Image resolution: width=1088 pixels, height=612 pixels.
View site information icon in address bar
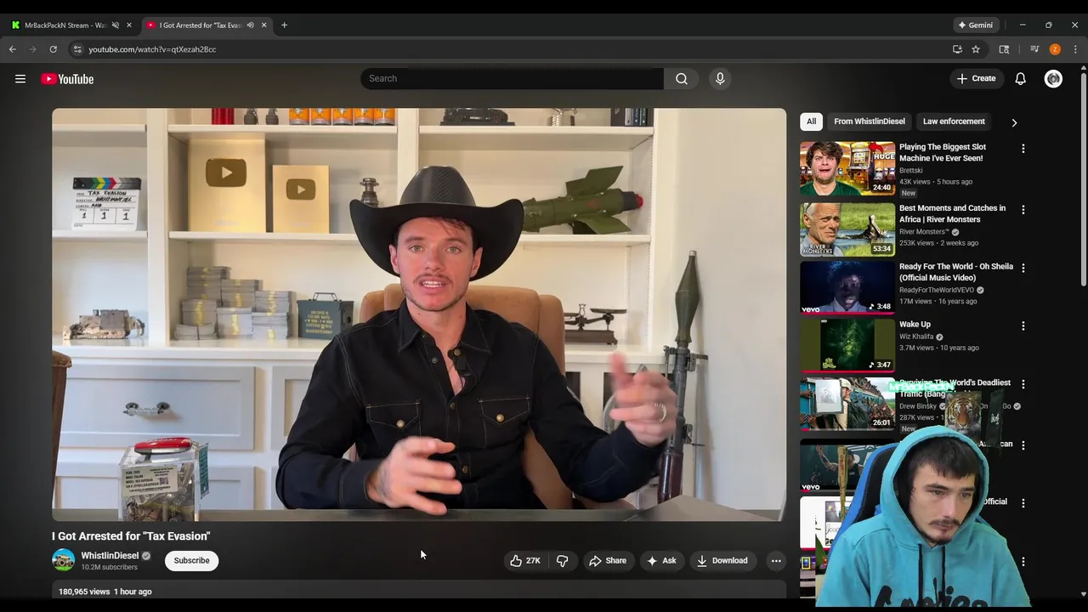coord(77,49)
